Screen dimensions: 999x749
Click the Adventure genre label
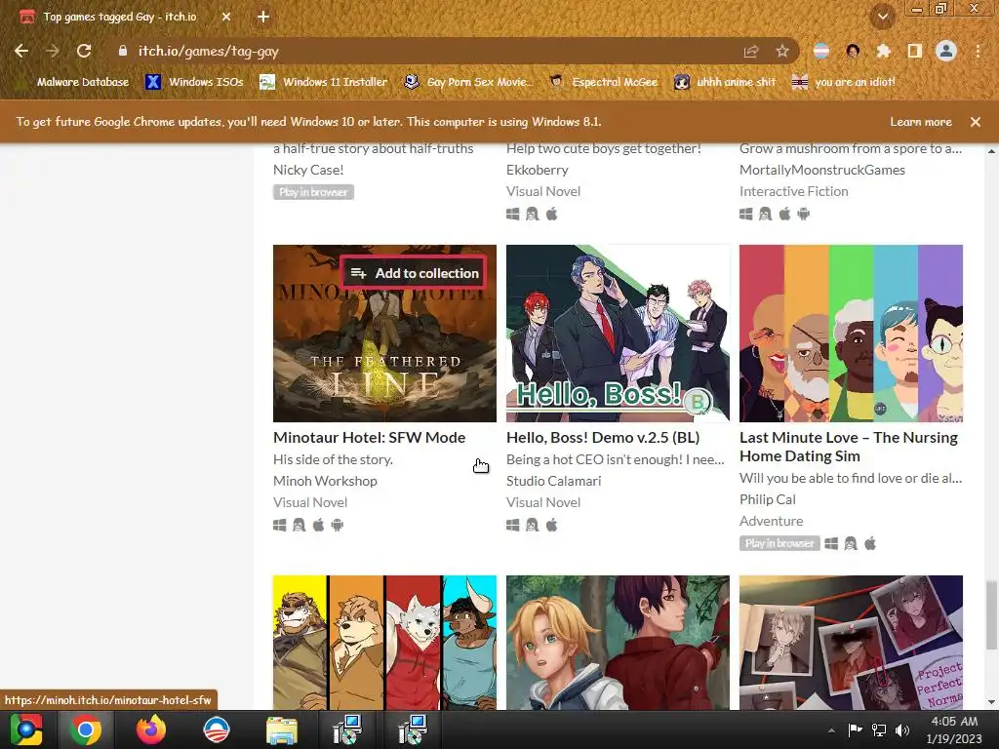[771, 521]
